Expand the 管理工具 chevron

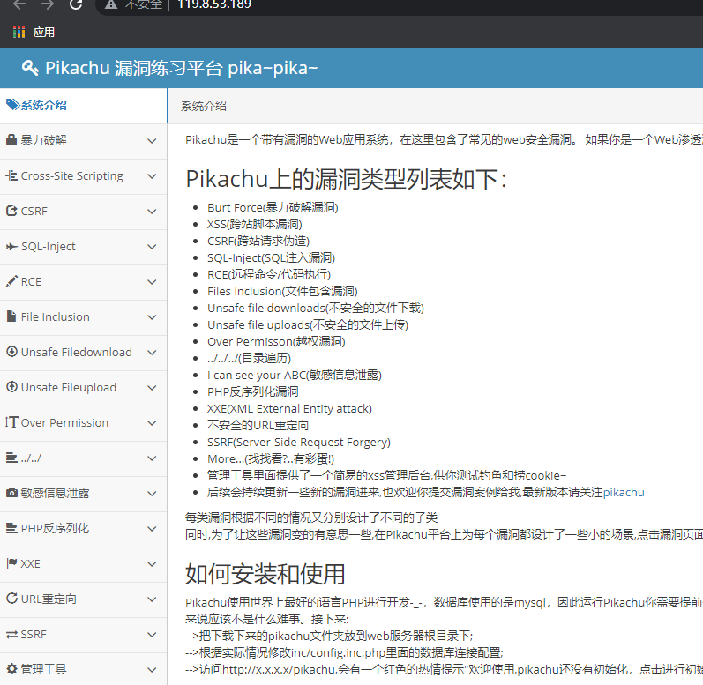[x=152, y=670]
